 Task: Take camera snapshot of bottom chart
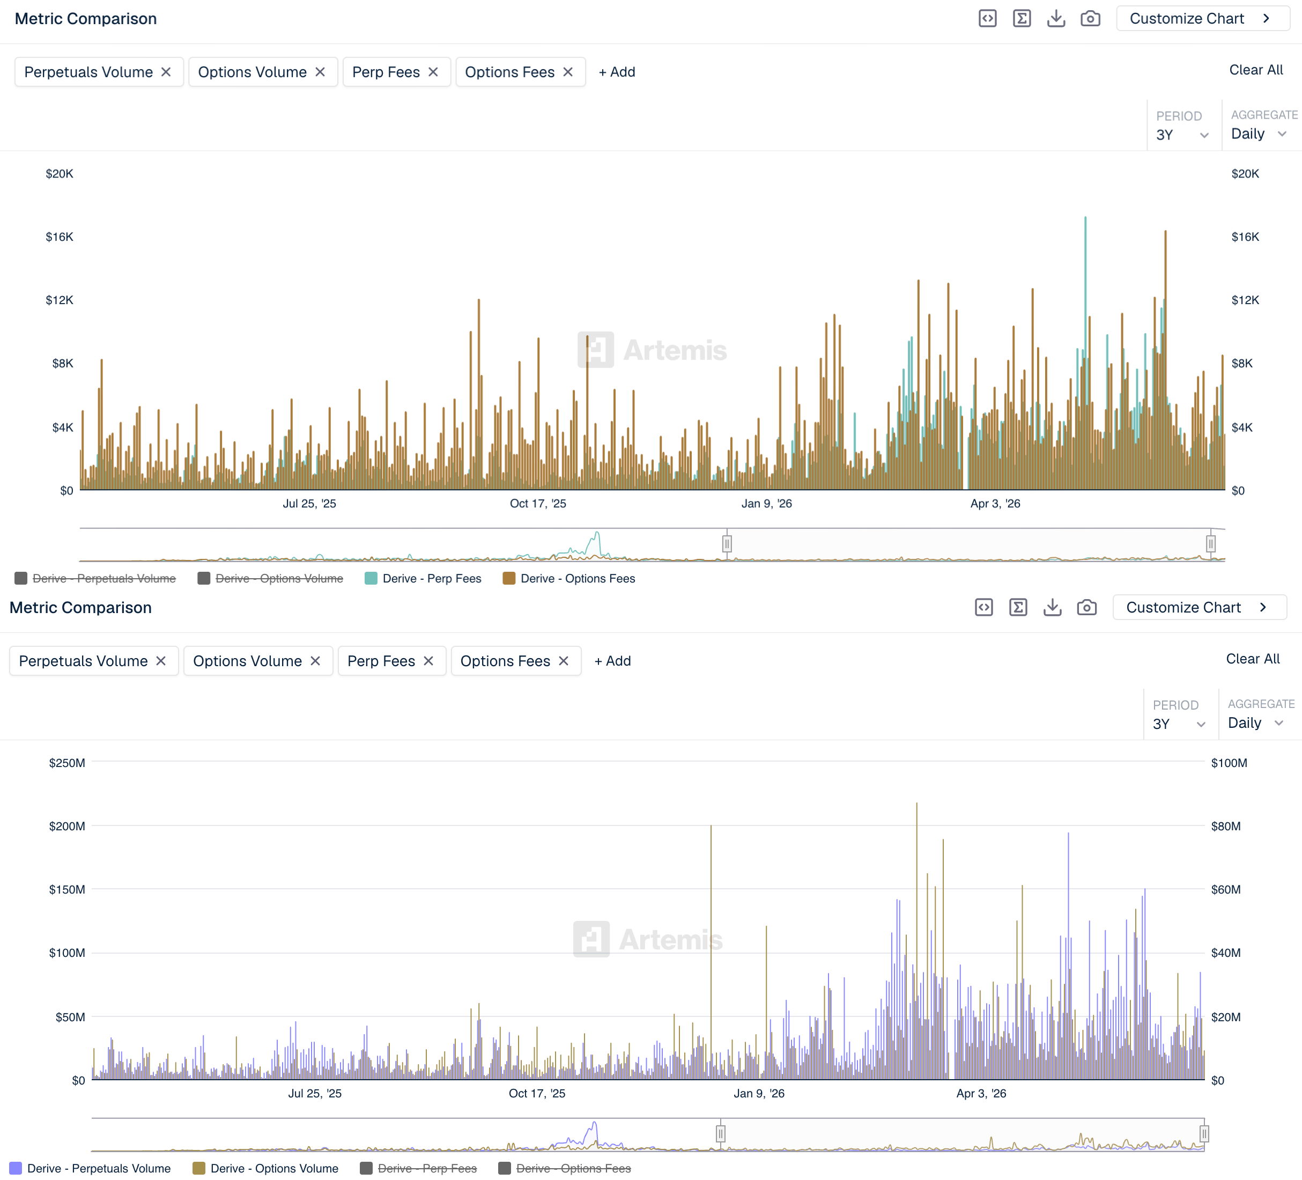(1086, 607)
